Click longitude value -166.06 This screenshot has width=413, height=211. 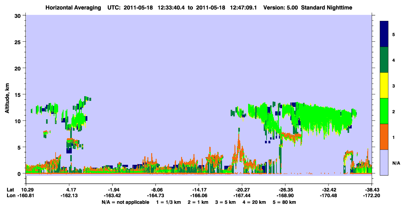pyautogui.click(x=199, y=195)
